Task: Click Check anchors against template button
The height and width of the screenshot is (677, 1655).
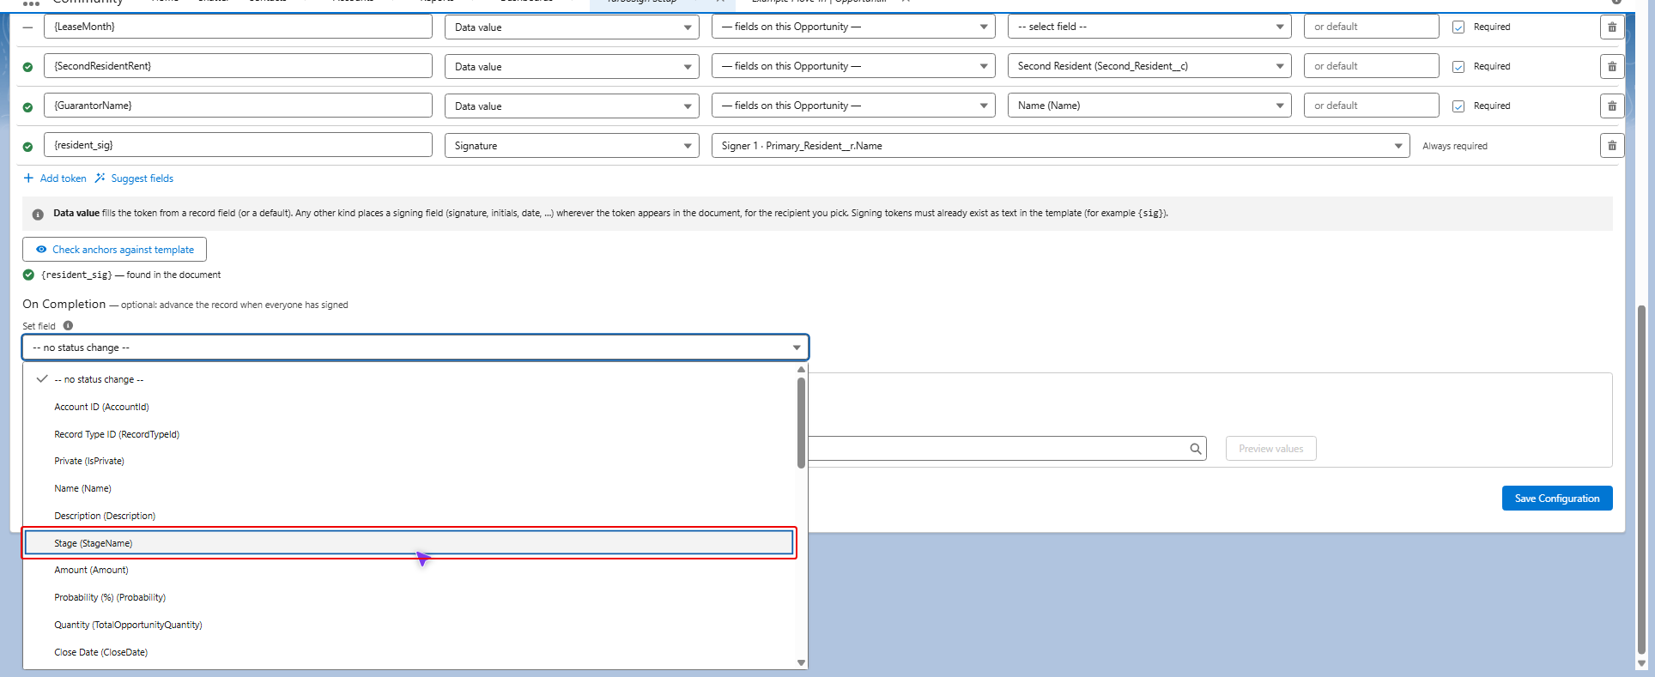Action: [114, 250]
